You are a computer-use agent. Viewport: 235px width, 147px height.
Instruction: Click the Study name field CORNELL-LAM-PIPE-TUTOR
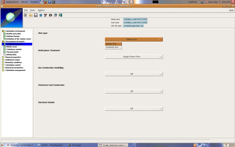[x=135, y=19]
